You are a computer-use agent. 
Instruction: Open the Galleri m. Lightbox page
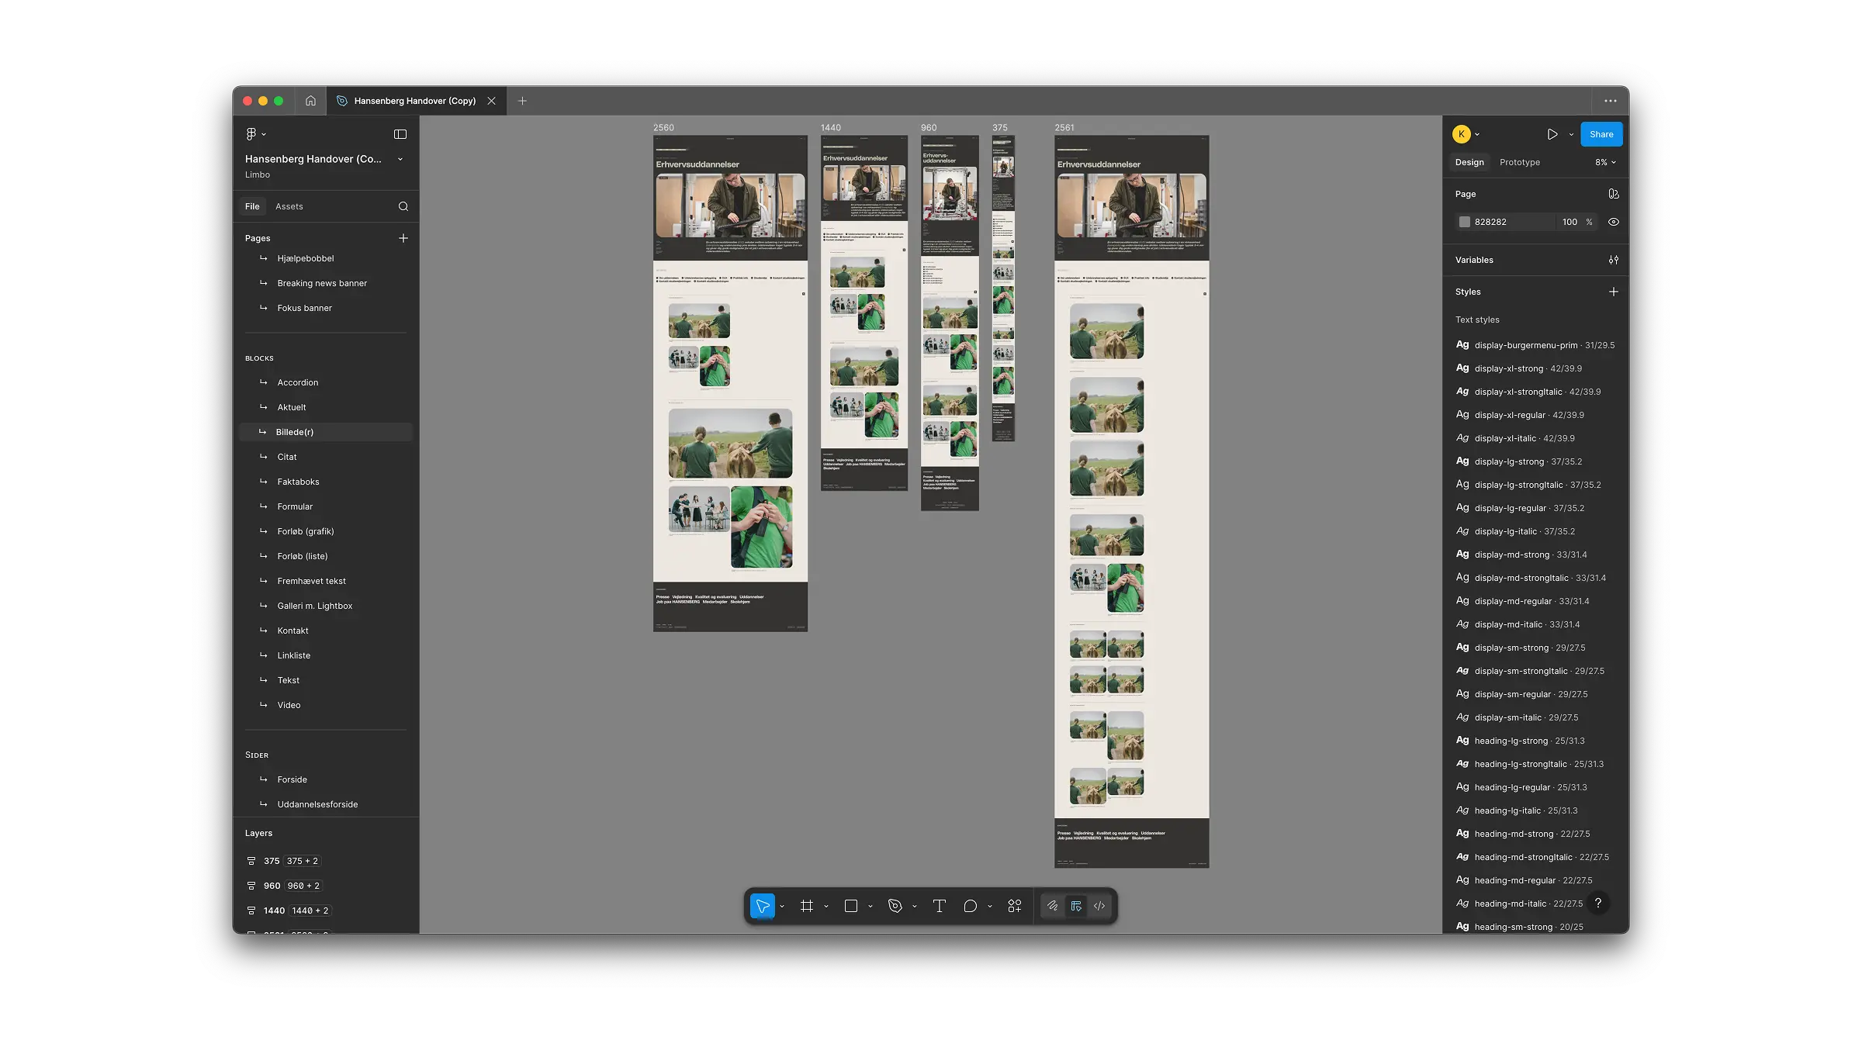coord(314,606)
